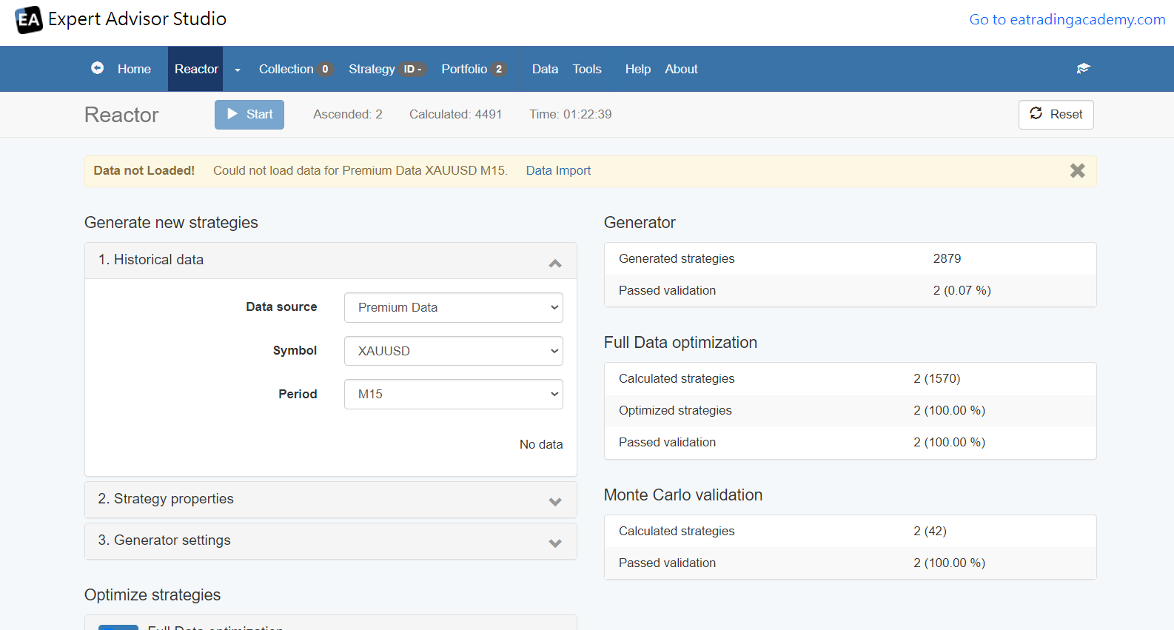Image resolution: width=1174 pixels, height=630 pixels.
Task: Click the back arrow icon beside Home
Action: point(97,68)
